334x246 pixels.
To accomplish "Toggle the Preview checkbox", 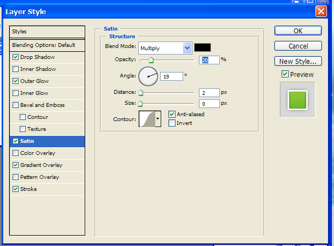I will pyautogui.click(x=285, y=74).
